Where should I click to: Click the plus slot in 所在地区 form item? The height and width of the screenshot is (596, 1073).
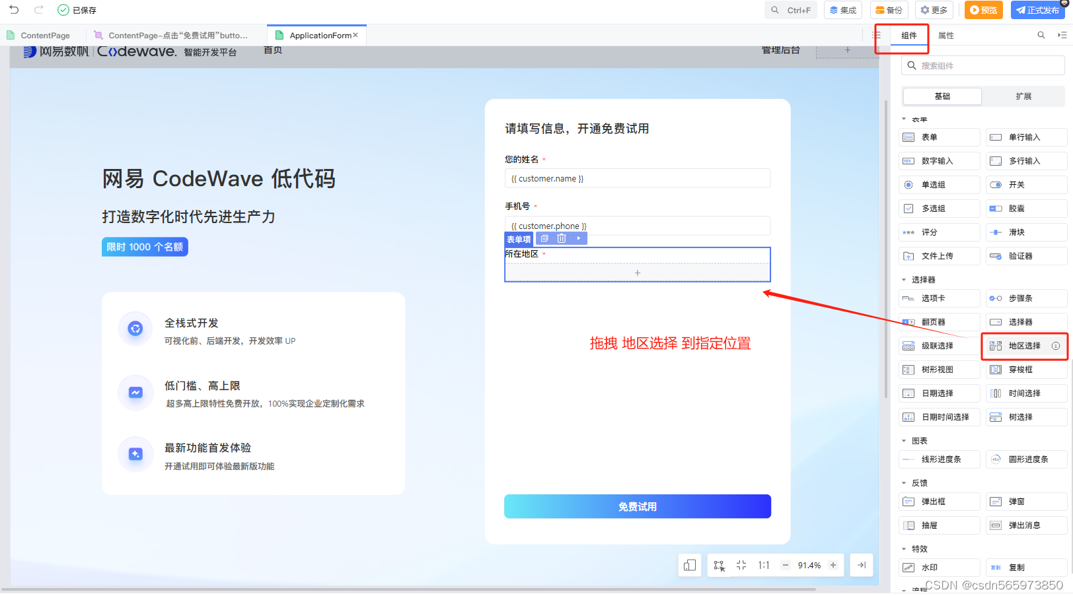[x=638, y=273]
